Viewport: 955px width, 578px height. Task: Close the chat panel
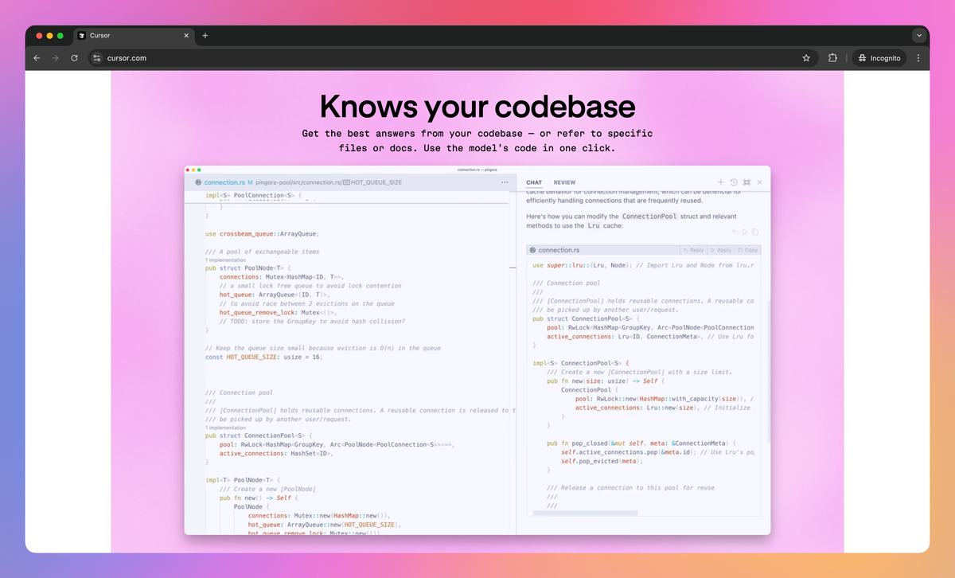click(x=759, y=182)
